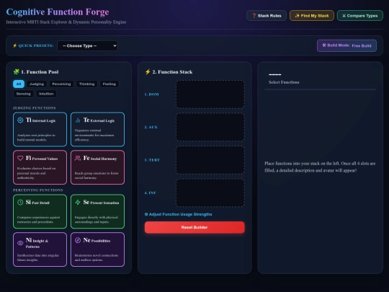
Task: Click the '4. INF' slot label
Action: 150,193
